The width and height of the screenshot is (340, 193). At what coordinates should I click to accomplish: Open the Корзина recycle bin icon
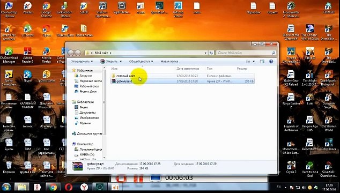pos(9,167)
